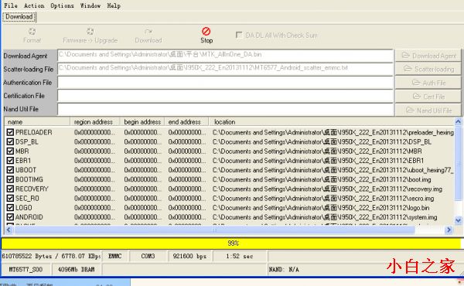The width and height of the screenshot is (464, 286).
Task: Open the File menu
Action: point(11,5)
